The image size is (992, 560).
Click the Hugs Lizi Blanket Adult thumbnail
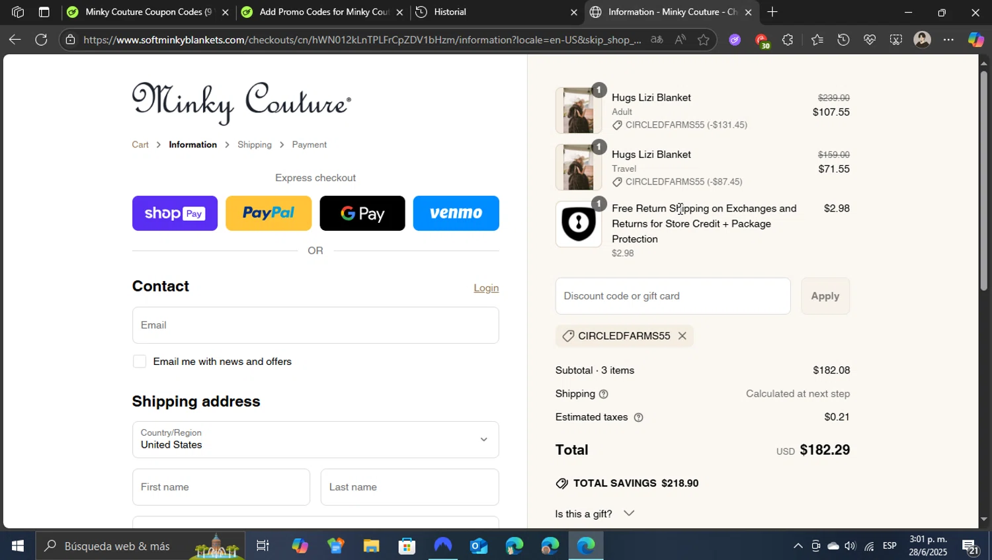[579, 110]
